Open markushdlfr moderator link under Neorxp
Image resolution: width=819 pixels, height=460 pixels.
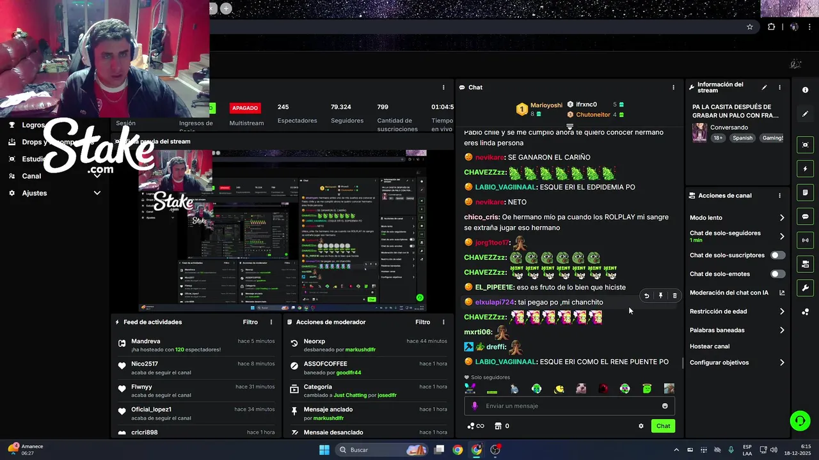click(x=360, y=349)
